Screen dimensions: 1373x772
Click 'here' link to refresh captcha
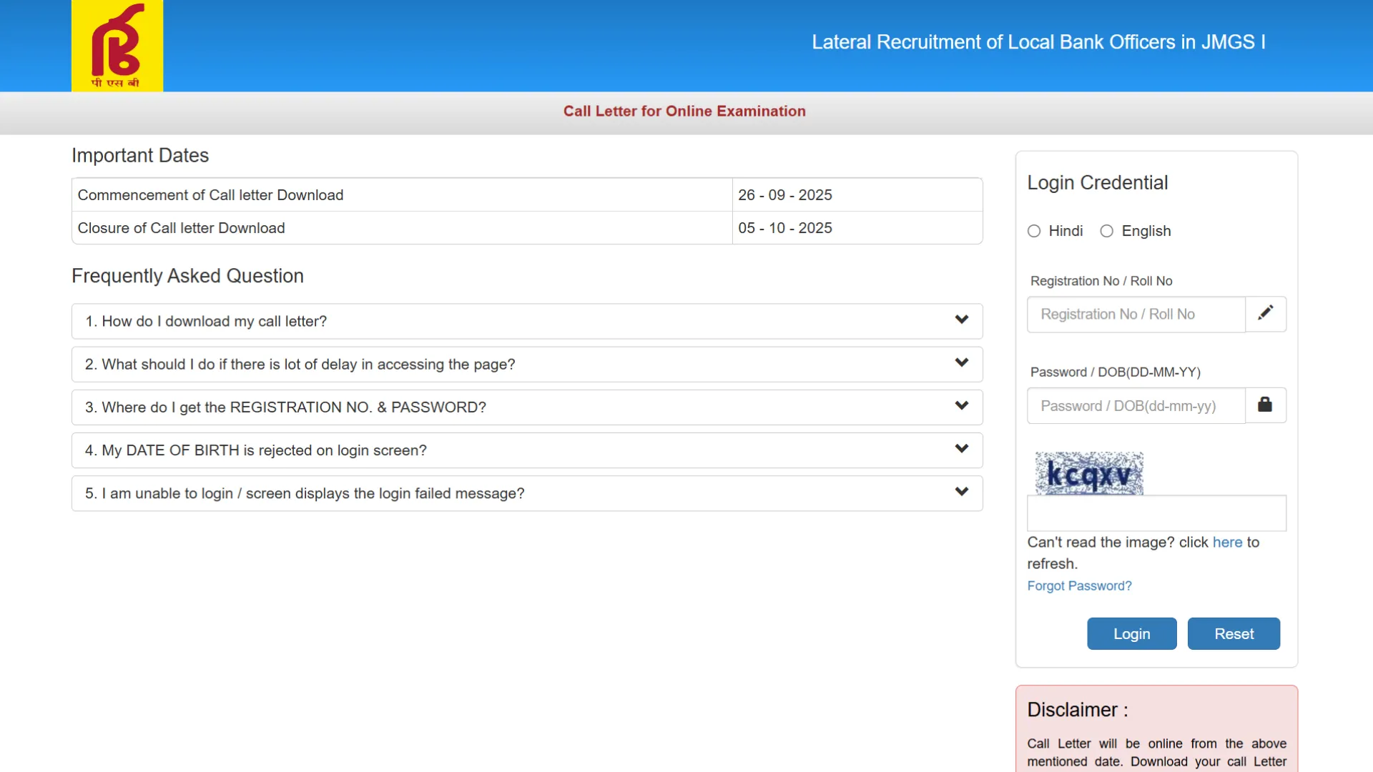1227,543
